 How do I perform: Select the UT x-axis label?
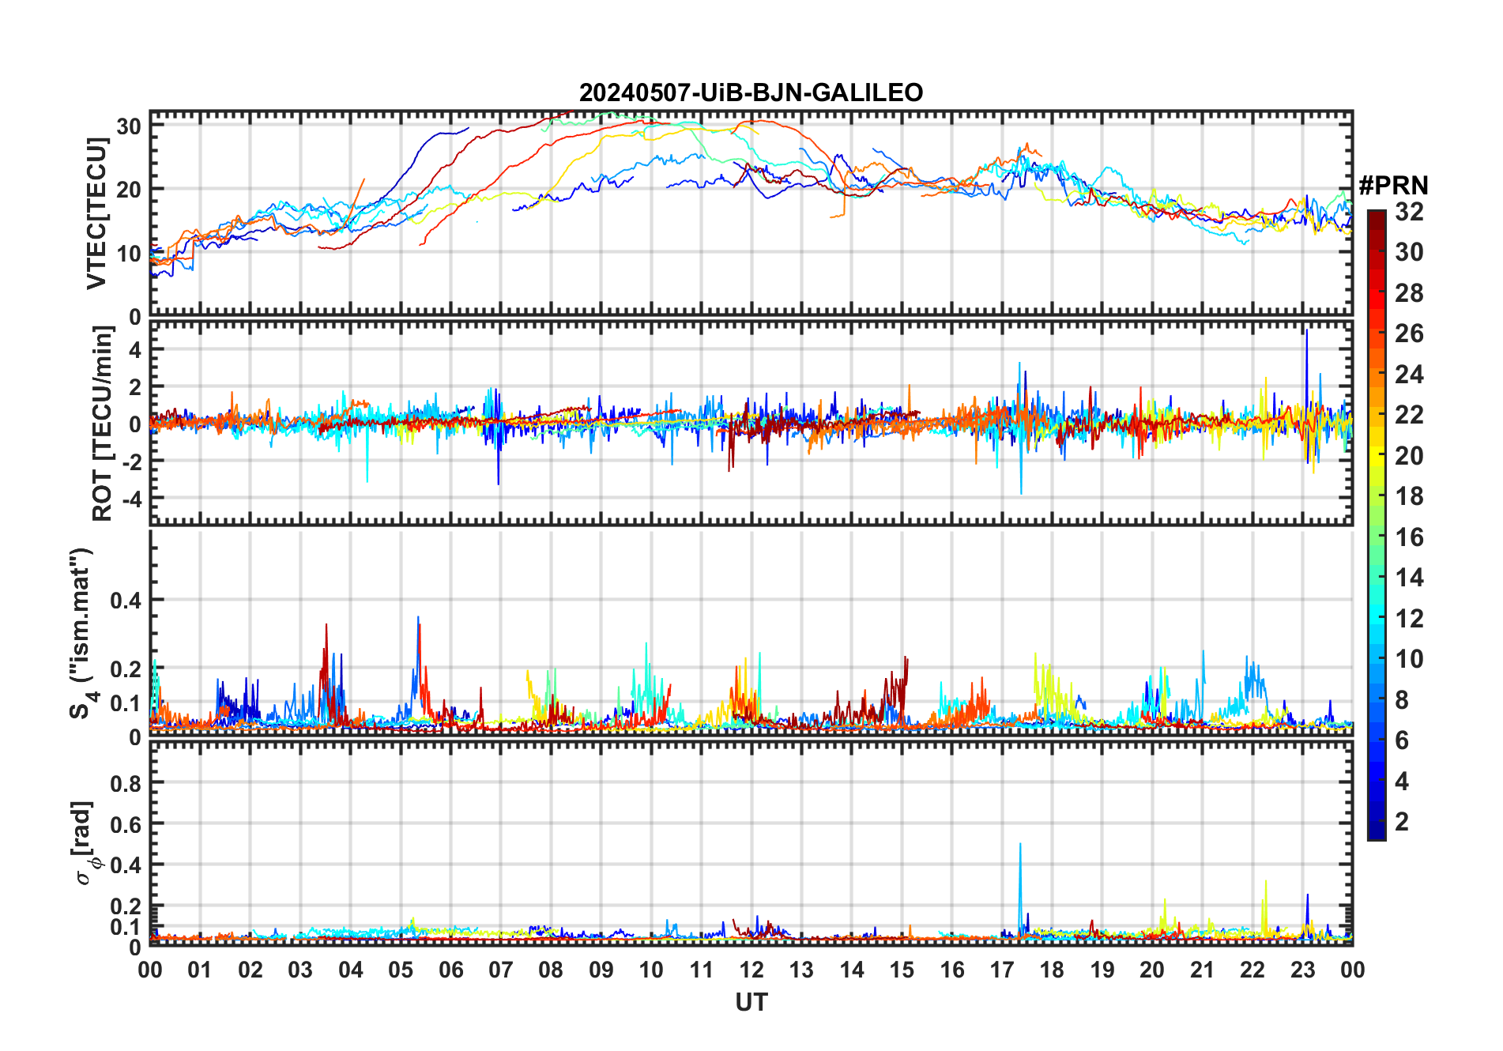751,1002
